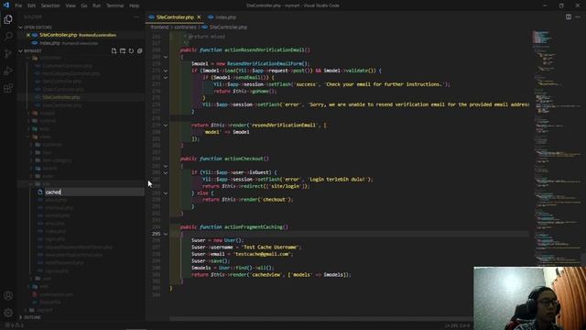Click the Visual Studio Code logo icon

point(6,5)
